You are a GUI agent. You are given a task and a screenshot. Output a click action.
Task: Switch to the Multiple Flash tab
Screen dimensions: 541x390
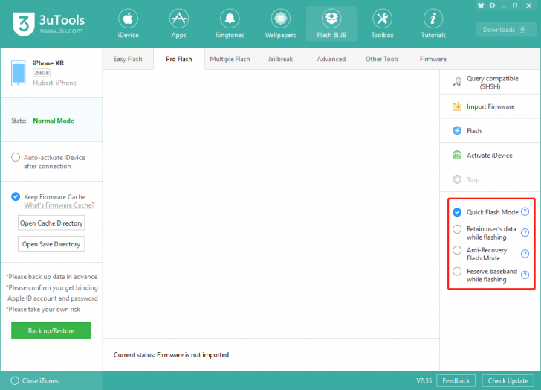[x=230, y=59]
